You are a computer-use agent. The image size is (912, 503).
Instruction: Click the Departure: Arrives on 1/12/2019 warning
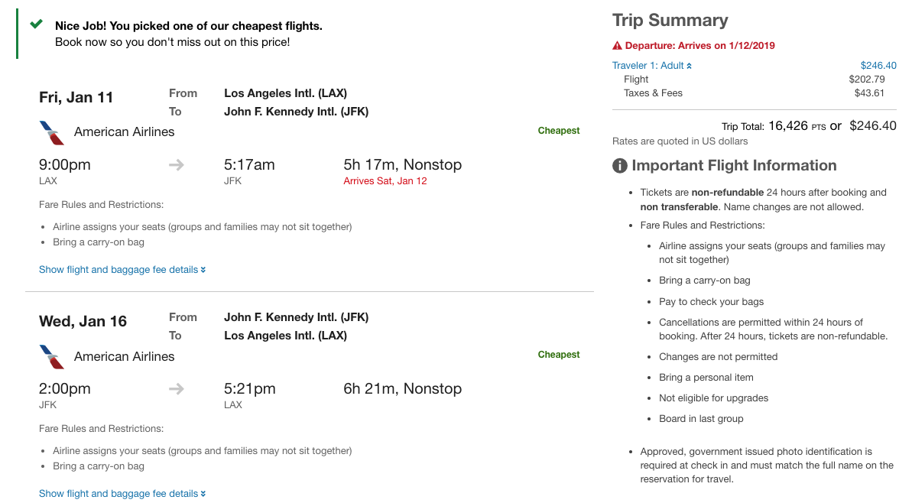tap(699, 46)
